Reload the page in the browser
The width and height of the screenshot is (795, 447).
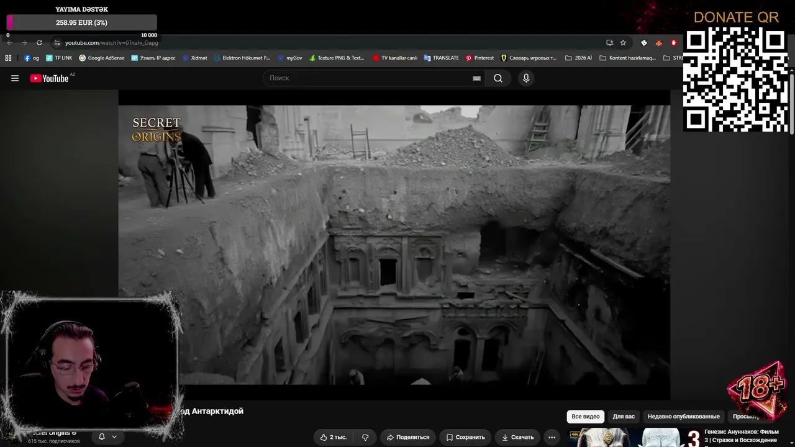[x=39, y=43]
